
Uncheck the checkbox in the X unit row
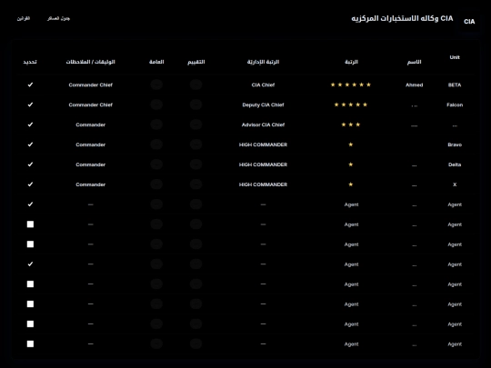click(x=30, y=184)
